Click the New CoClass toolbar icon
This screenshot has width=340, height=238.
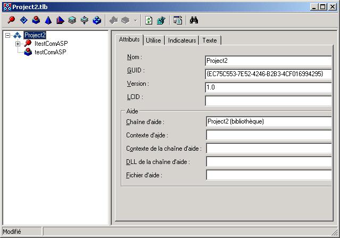[36, 21]
